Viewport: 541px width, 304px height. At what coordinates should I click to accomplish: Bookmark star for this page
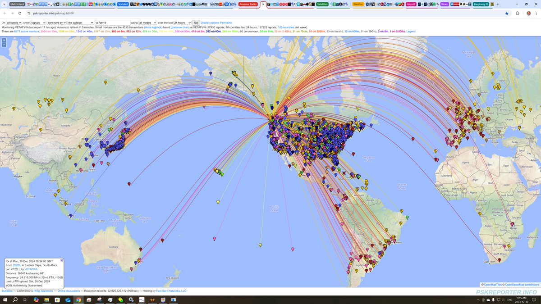pos(506,14)
